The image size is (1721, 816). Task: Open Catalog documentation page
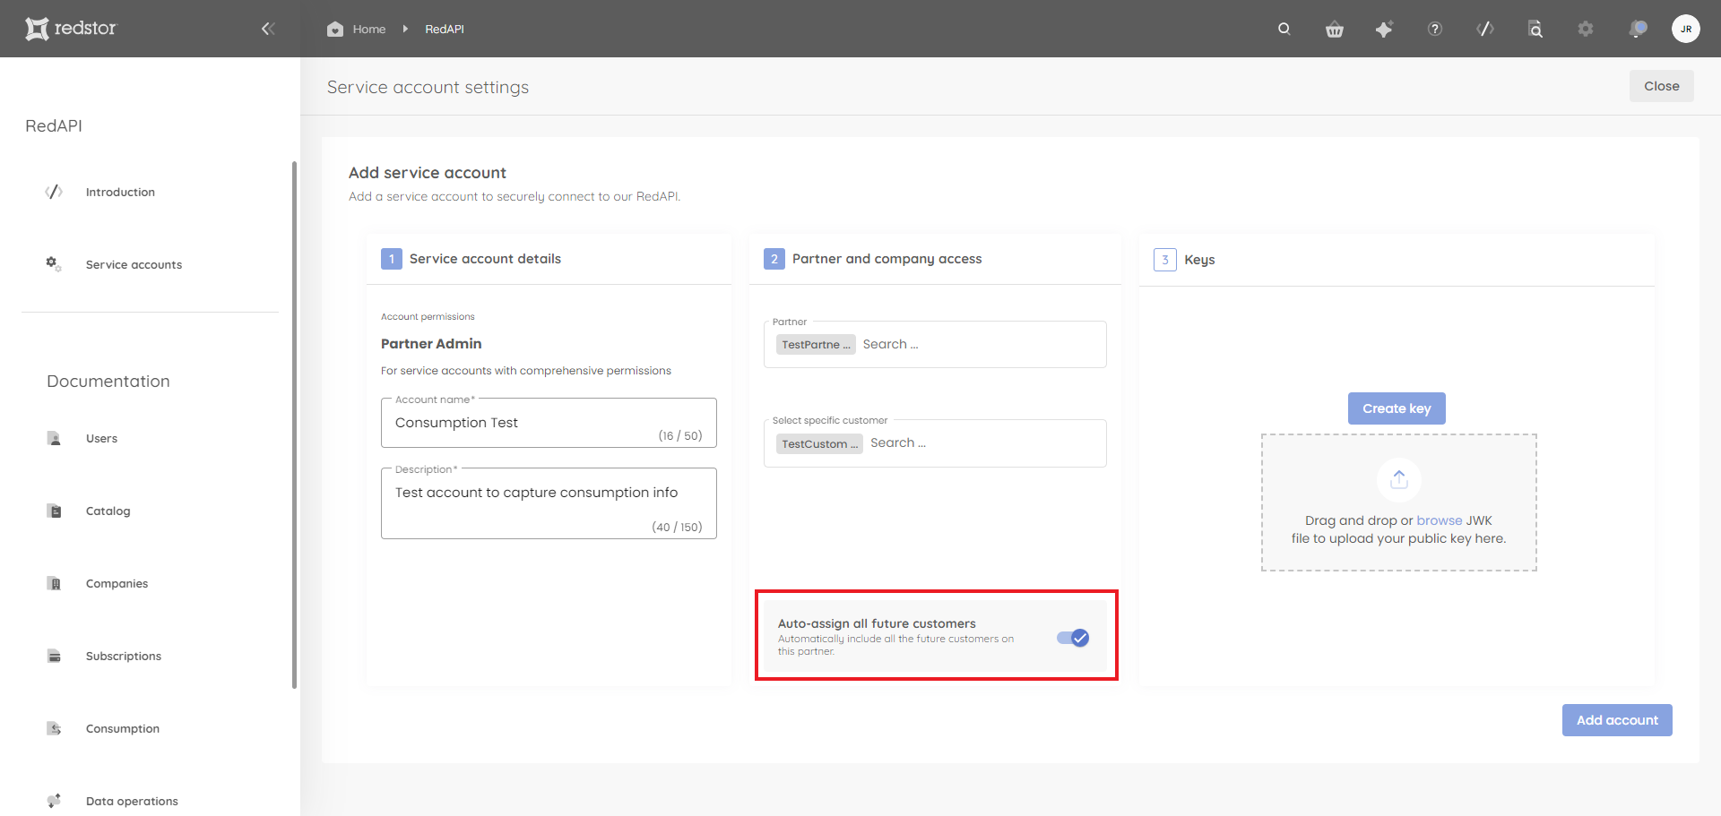(x=108, y=511)
